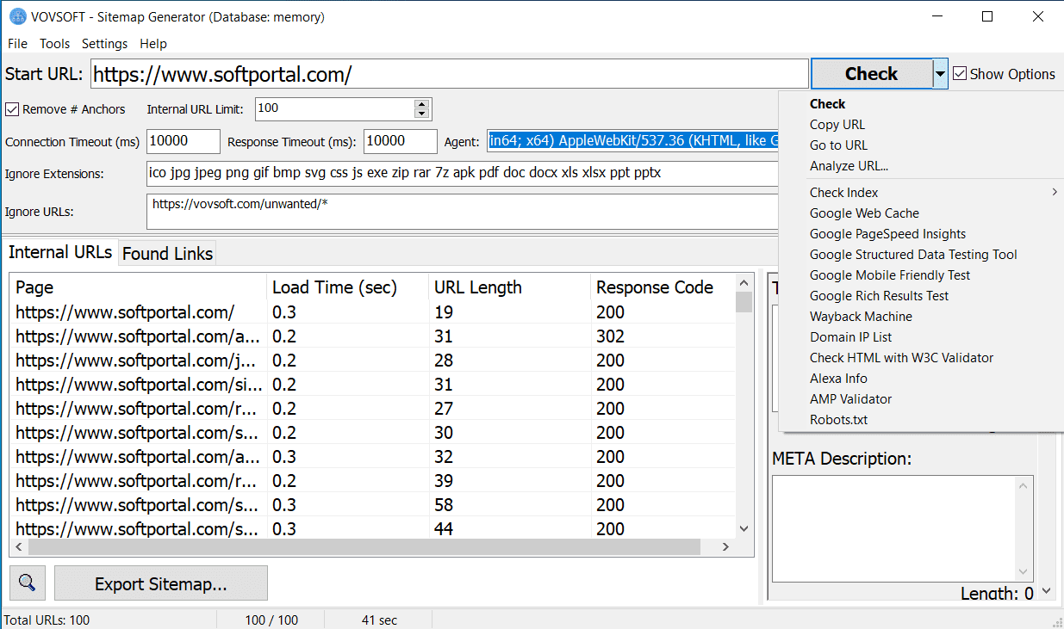Choose Alexa Info menu item
Image resolution: width=1064 pixels, height=629 pixels.
pos(838,379)
